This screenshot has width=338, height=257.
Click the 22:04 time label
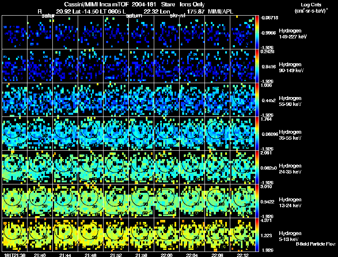pyautogui.click(x=192, y=255)
